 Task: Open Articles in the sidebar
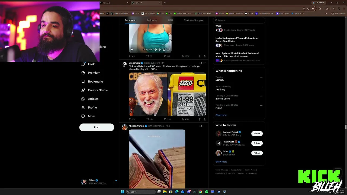click(x=90, y=99)
